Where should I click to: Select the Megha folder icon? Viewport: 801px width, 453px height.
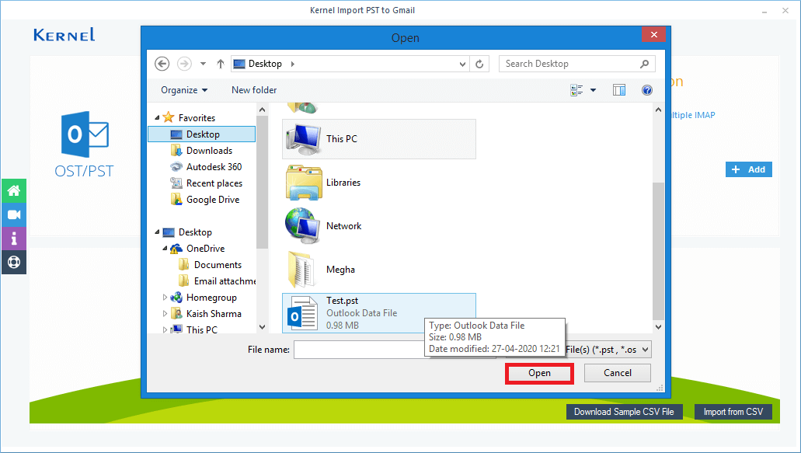301,269
